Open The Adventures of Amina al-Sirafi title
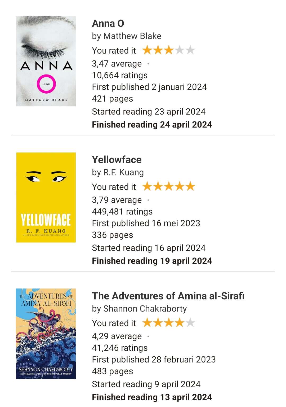The image size is (286, 407). (168, 296)
